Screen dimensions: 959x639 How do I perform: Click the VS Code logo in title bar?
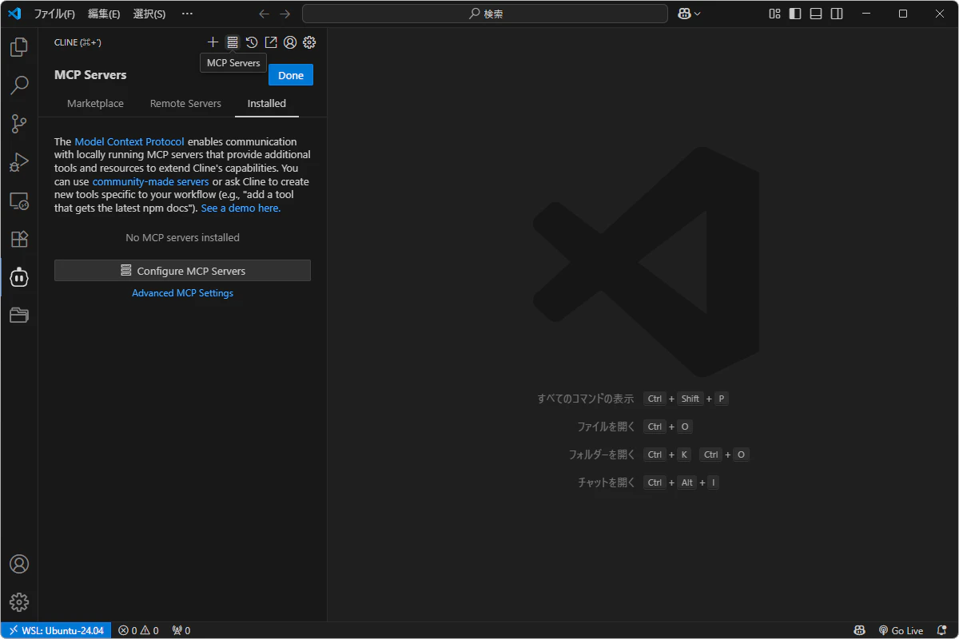point(14,14)
